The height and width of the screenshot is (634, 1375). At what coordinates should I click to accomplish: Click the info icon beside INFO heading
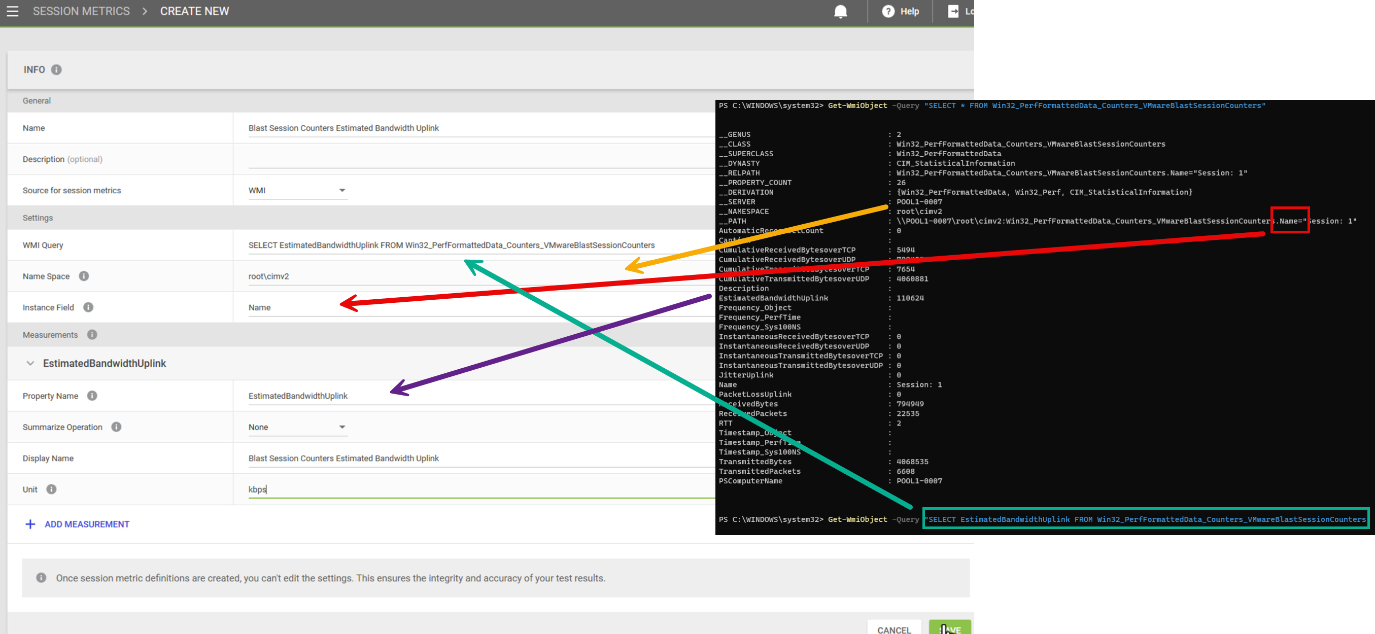(56, 70)
